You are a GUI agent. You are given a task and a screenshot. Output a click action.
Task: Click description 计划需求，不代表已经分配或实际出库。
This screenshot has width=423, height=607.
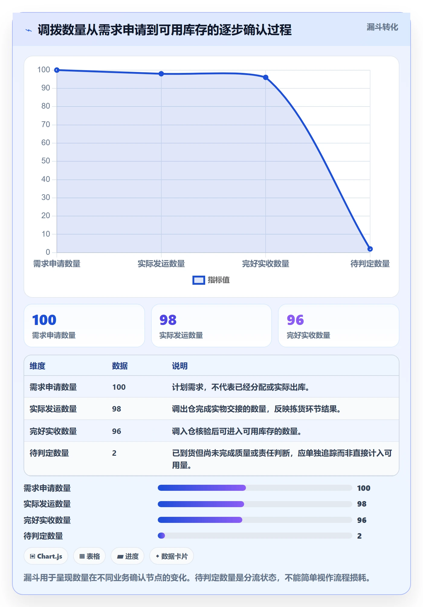(x=241, y=387)
